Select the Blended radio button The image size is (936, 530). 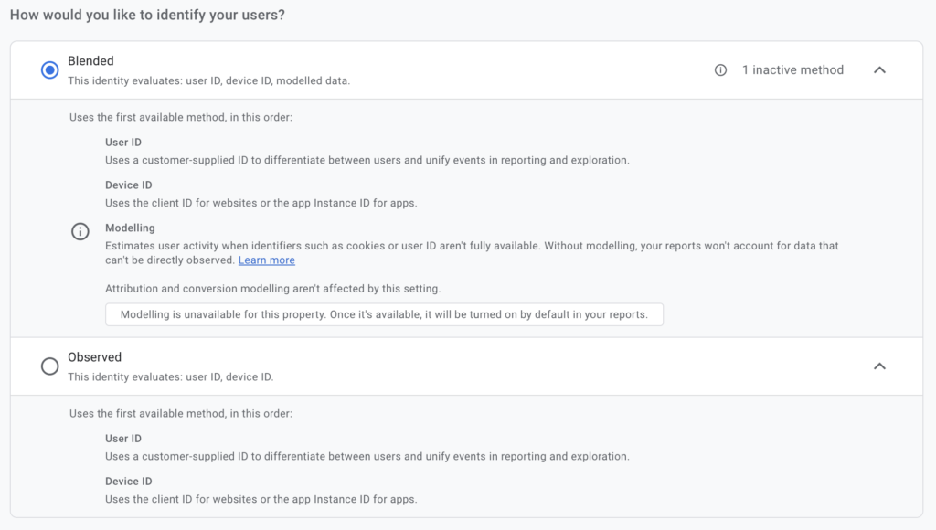pyautogui.click(x=50, y=70)
